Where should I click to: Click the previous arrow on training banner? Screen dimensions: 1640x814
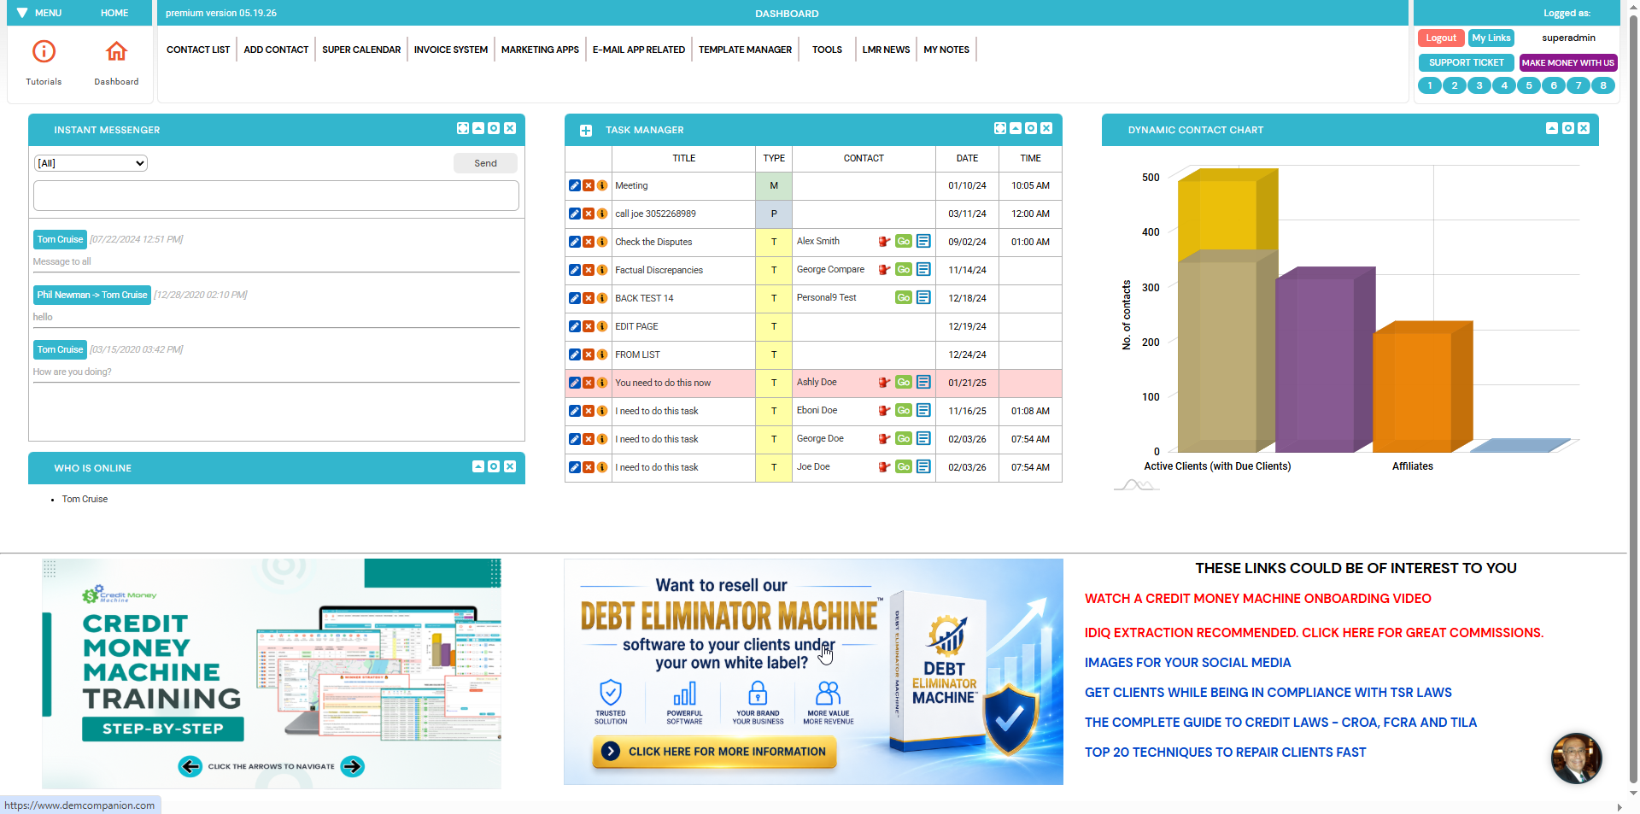point(190,766)
